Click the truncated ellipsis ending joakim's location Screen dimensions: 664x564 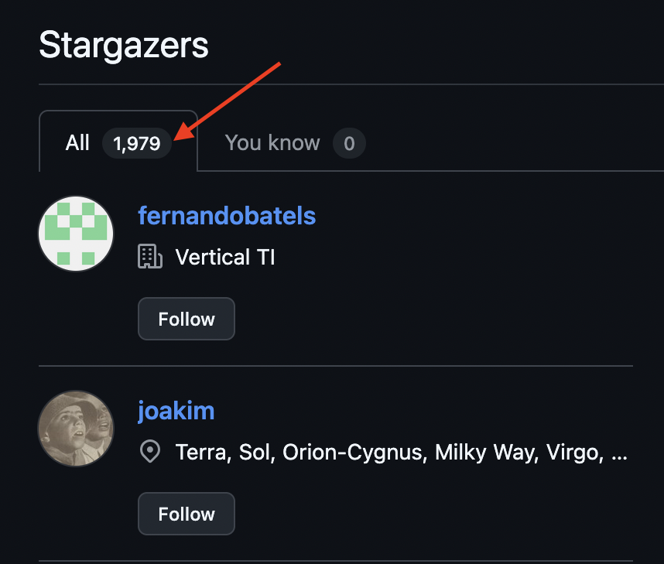[x=619, y=452]
